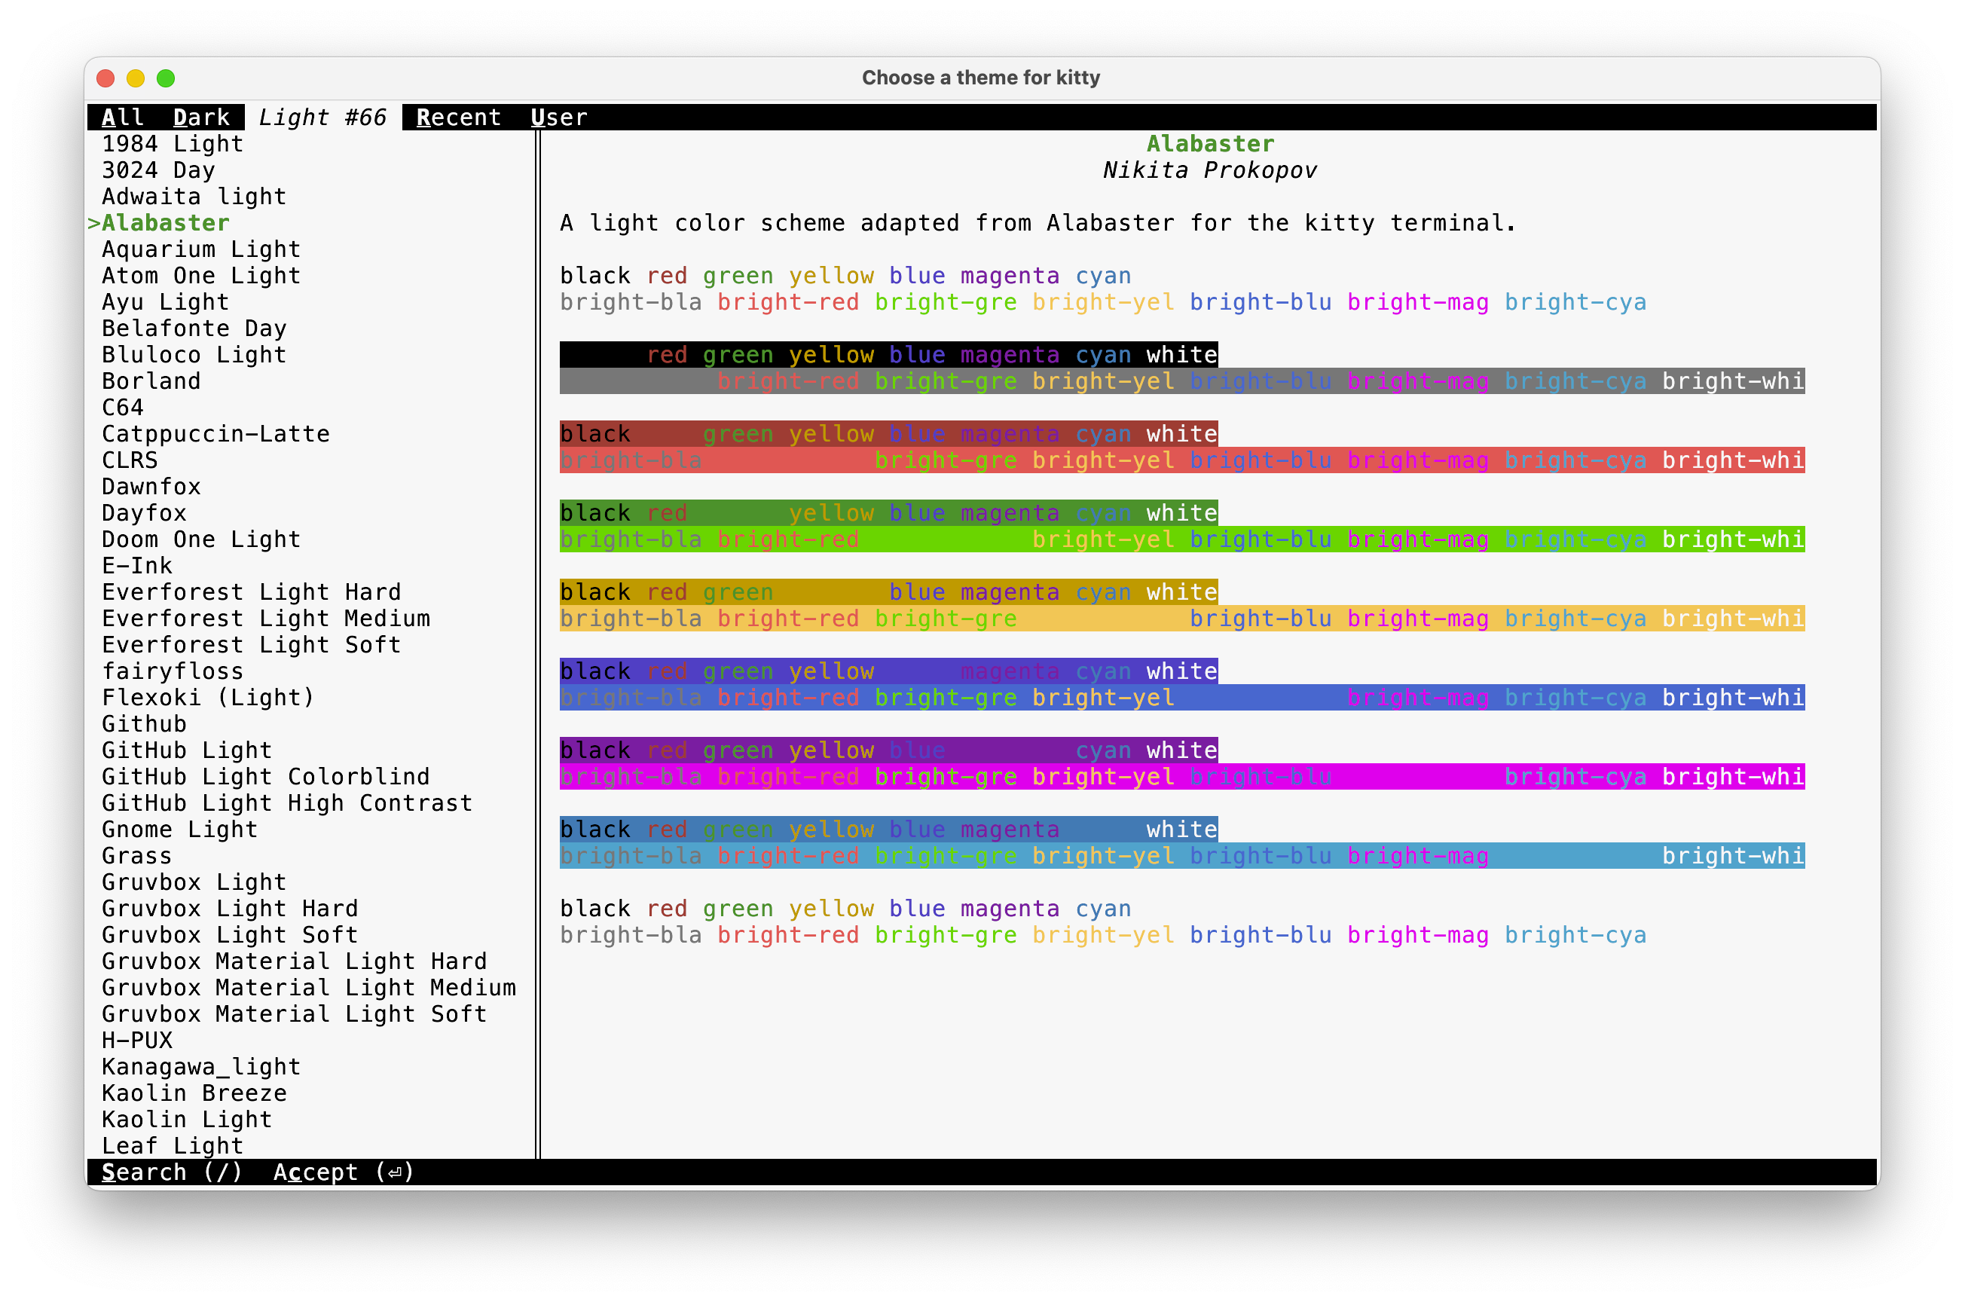
Task: Select the Gruvbox Light Hard entry
Action: [x=230, y=909]
